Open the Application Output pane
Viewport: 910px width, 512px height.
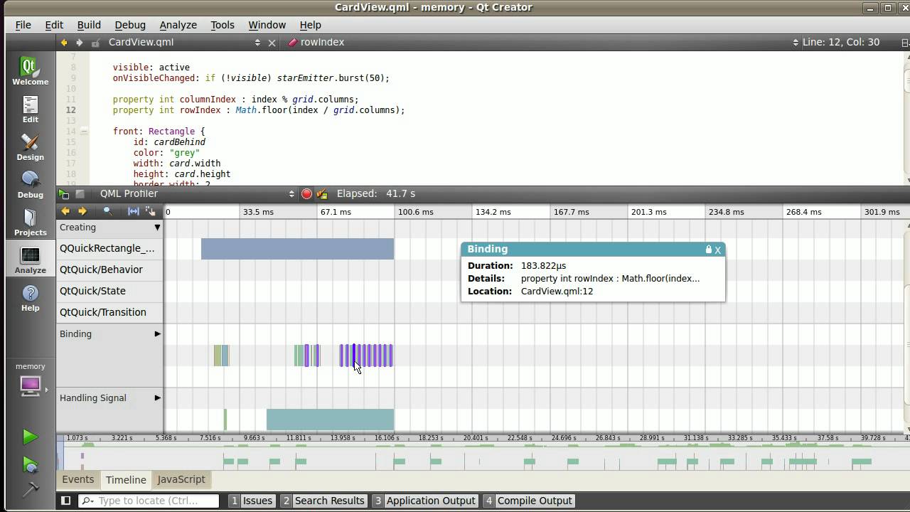tap(424, 501)
